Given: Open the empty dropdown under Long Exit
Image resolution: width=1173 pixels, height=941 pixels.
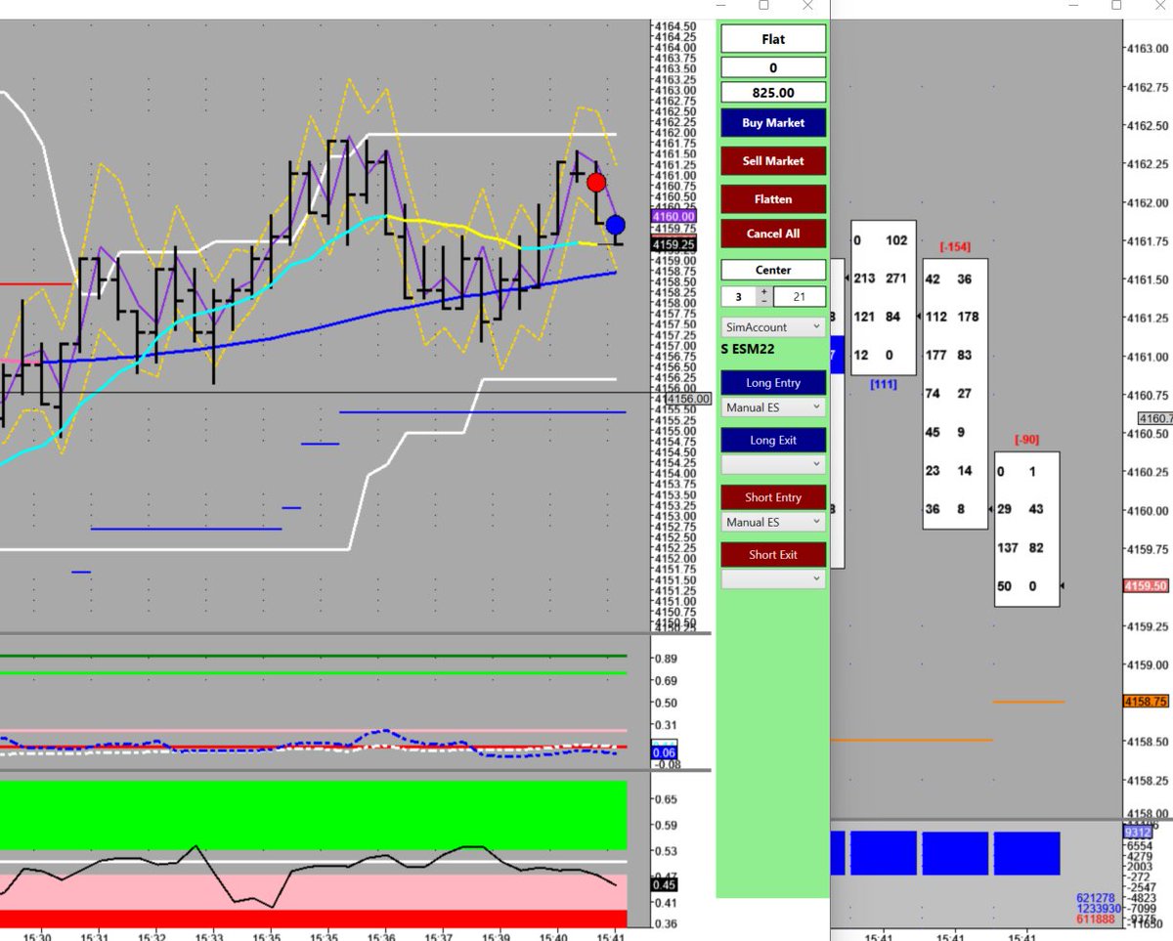Looking at the screenshot, I should [x=773, y=464].
